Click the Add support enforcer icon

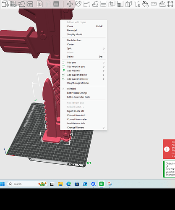point(63,79)
